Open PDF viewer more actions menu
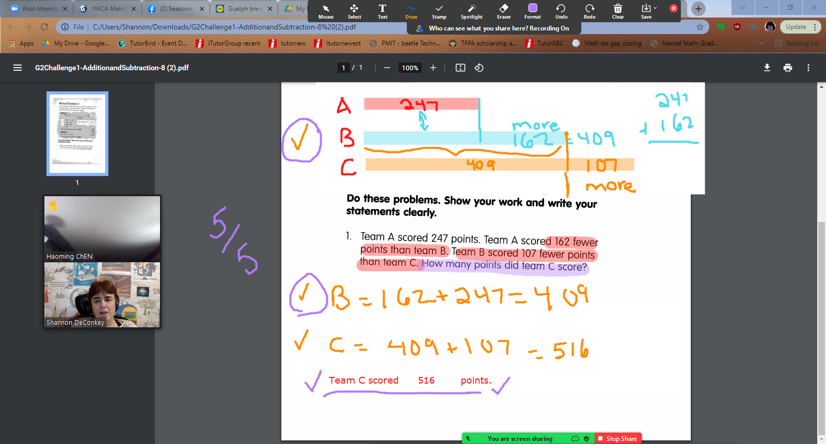 (x=808, y=68)
